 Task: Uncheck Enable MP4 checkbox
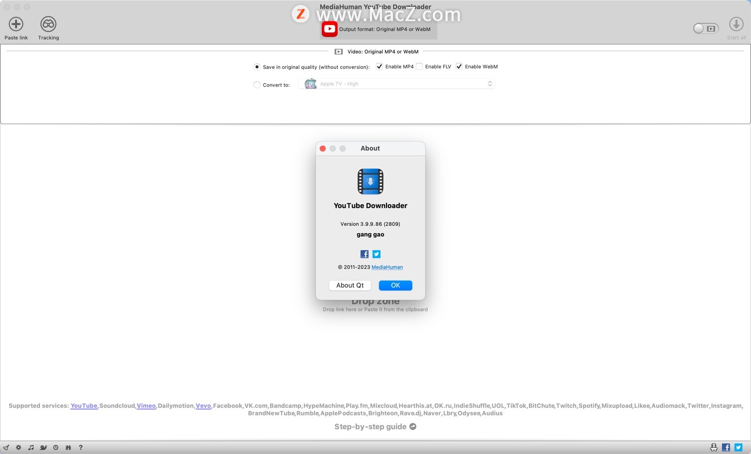point(379,66)
